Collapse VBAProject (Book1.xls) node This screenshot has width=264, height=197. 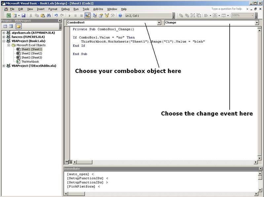click(4, 41)
